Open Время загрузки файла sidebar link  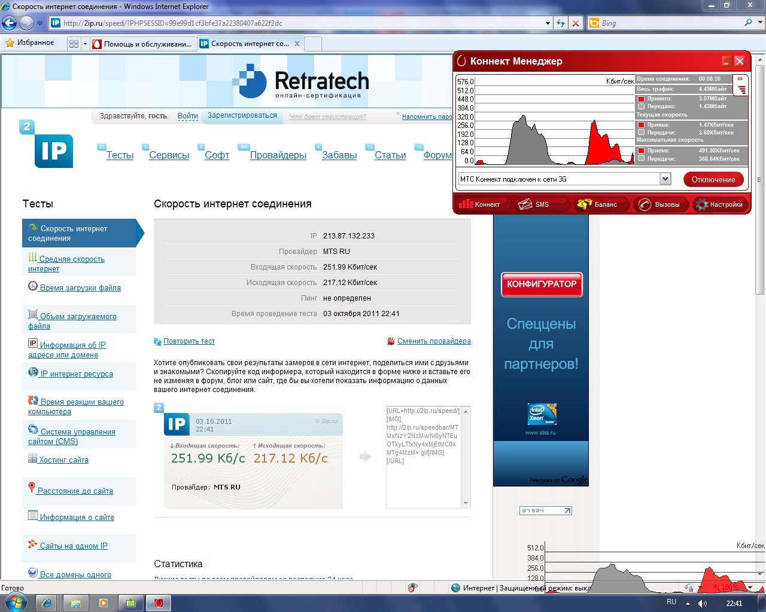tap(80, 287)
